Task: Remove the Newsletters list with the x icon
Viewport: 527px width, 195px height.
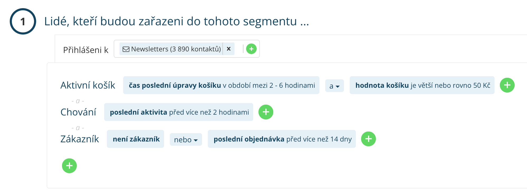Action: pos(229,49)
